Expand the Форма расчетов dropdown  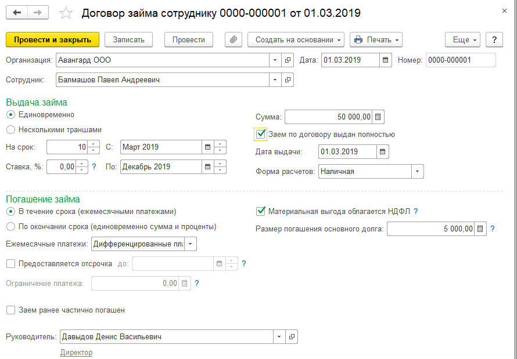point(418,172)
